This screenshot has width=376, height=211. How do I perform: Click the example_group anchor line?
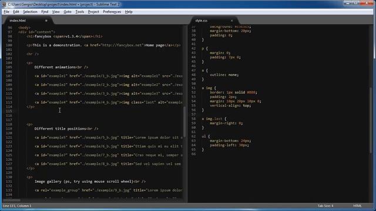click(x=108, y=190)
